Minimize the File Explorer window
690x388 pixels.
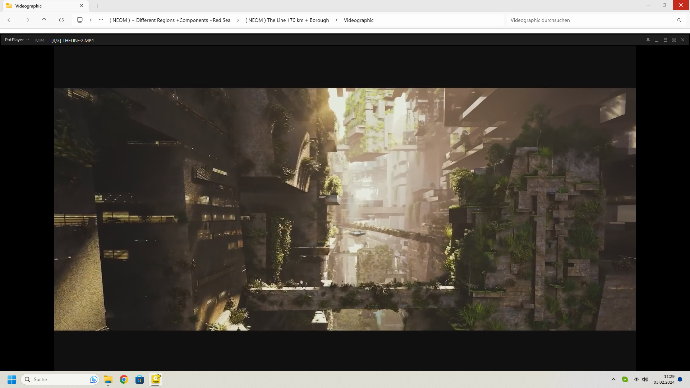coord(648,5)
